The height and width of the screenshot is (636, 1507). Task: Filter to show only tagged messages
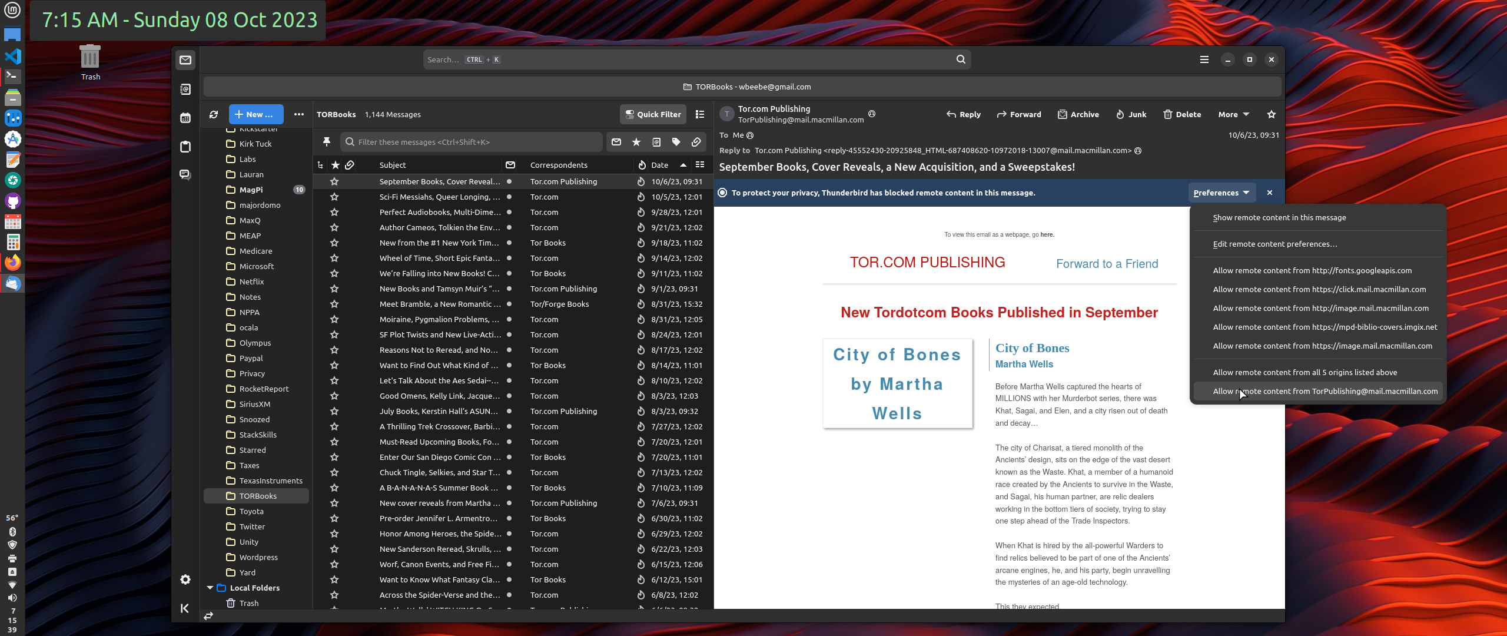(676, 142)
